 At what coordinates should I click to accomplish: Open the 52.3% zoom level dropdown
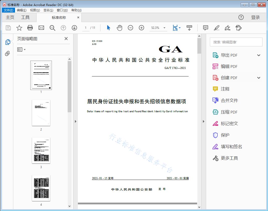click(164, 28)
